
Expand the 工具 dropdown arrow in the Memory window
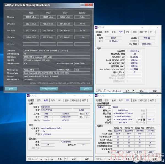133,91
